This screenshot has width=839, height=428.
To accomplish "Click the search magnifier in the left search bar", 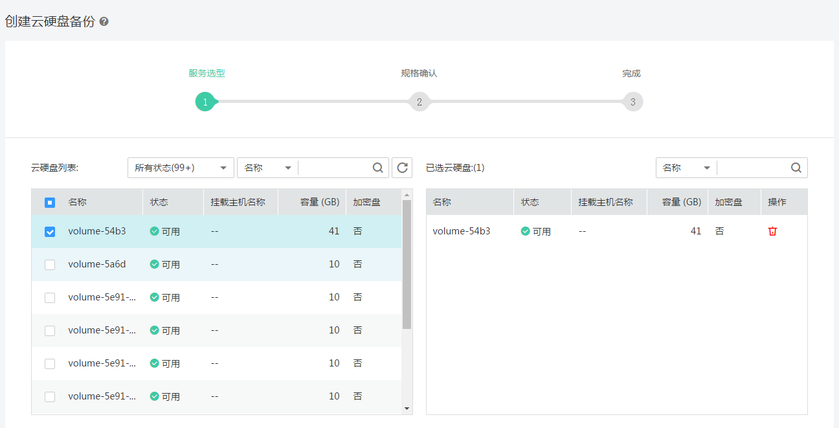I will [377, 167].
